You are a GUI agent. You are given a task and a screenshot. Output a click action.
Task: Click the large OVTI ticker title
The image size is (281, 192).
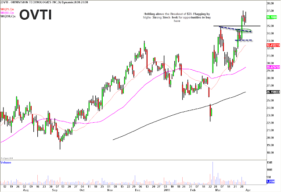[x=36, y=14]
